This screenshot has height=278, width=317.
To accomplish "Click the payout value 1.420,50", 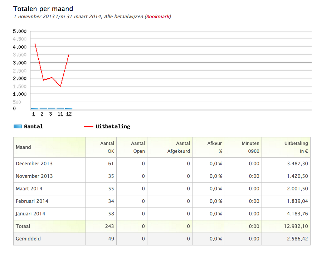I will tap(297, 176).
